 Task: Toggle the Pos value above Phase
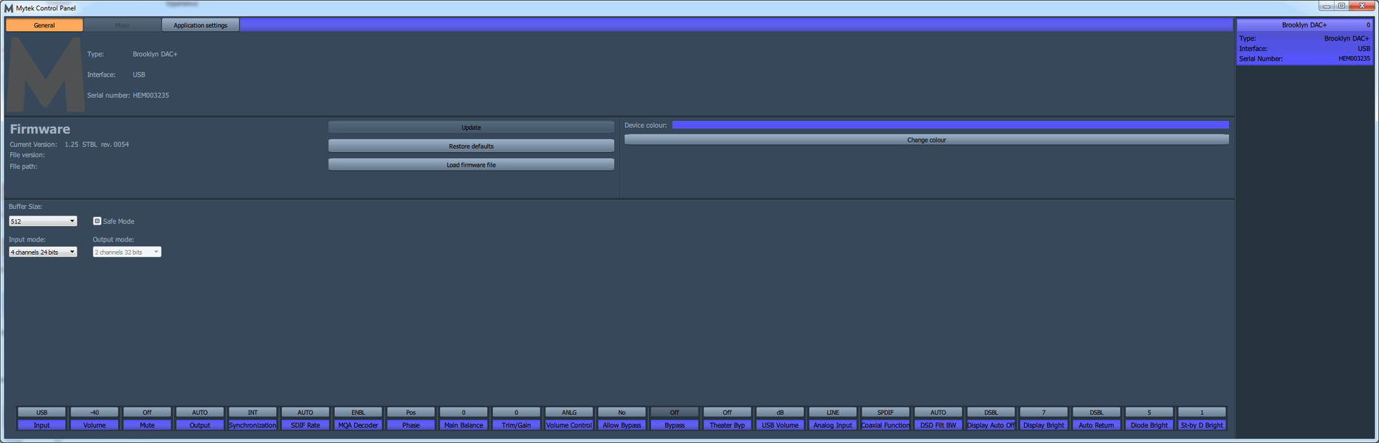click(411, 413)
